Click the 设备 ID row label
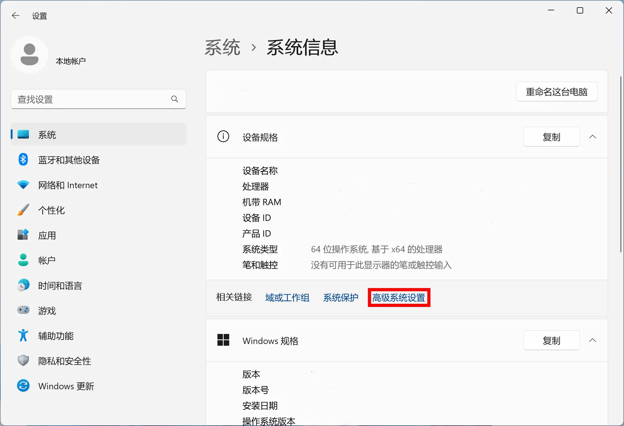 [x=257, y=218]
